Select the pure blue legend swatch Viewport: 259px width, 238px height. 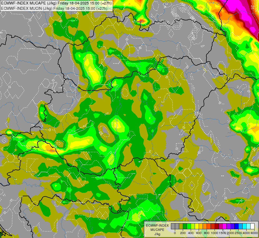(x=237, y=226)
